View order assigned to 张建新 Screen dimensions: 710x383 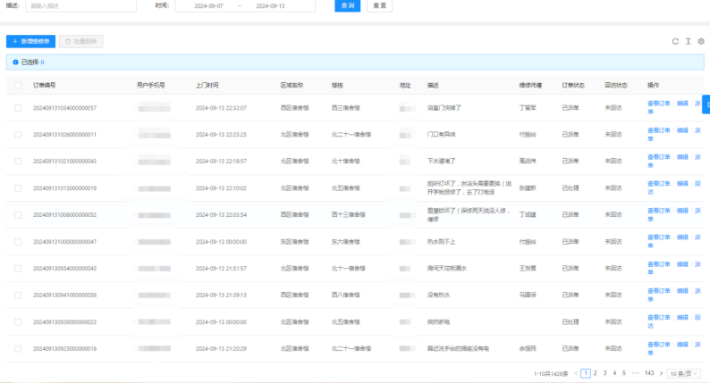click(x=659, y=184)
